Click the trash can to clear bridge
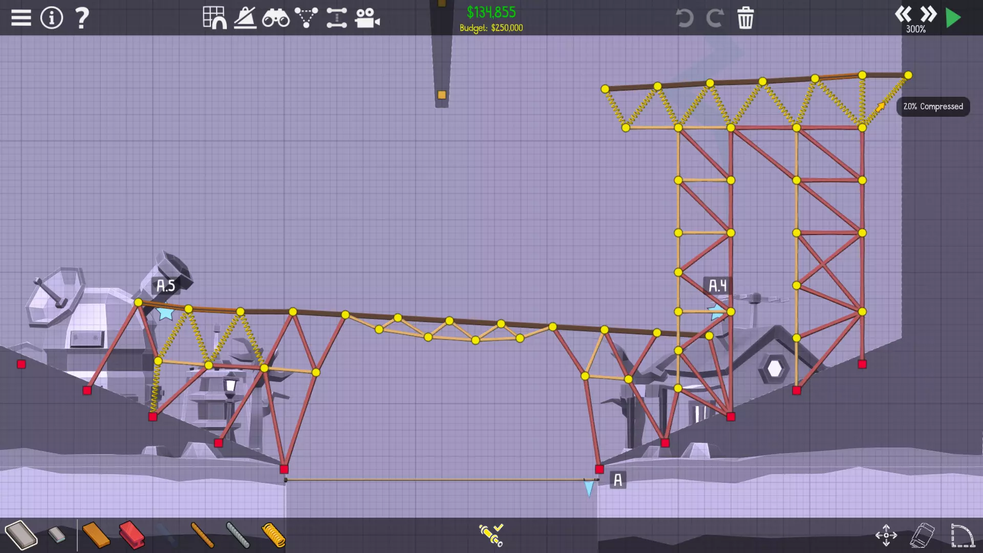 745,18
